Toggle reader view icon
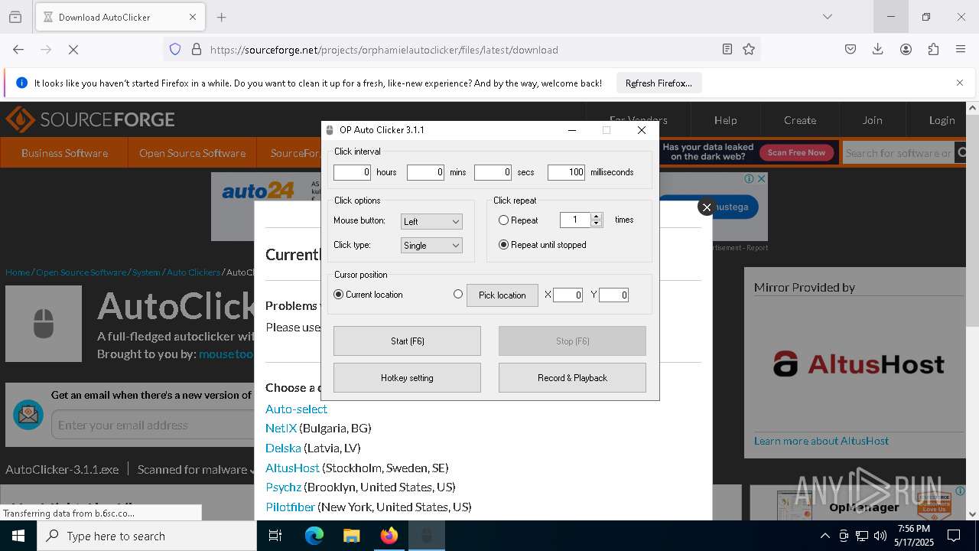Screen dimensions: 979x551 727,49
